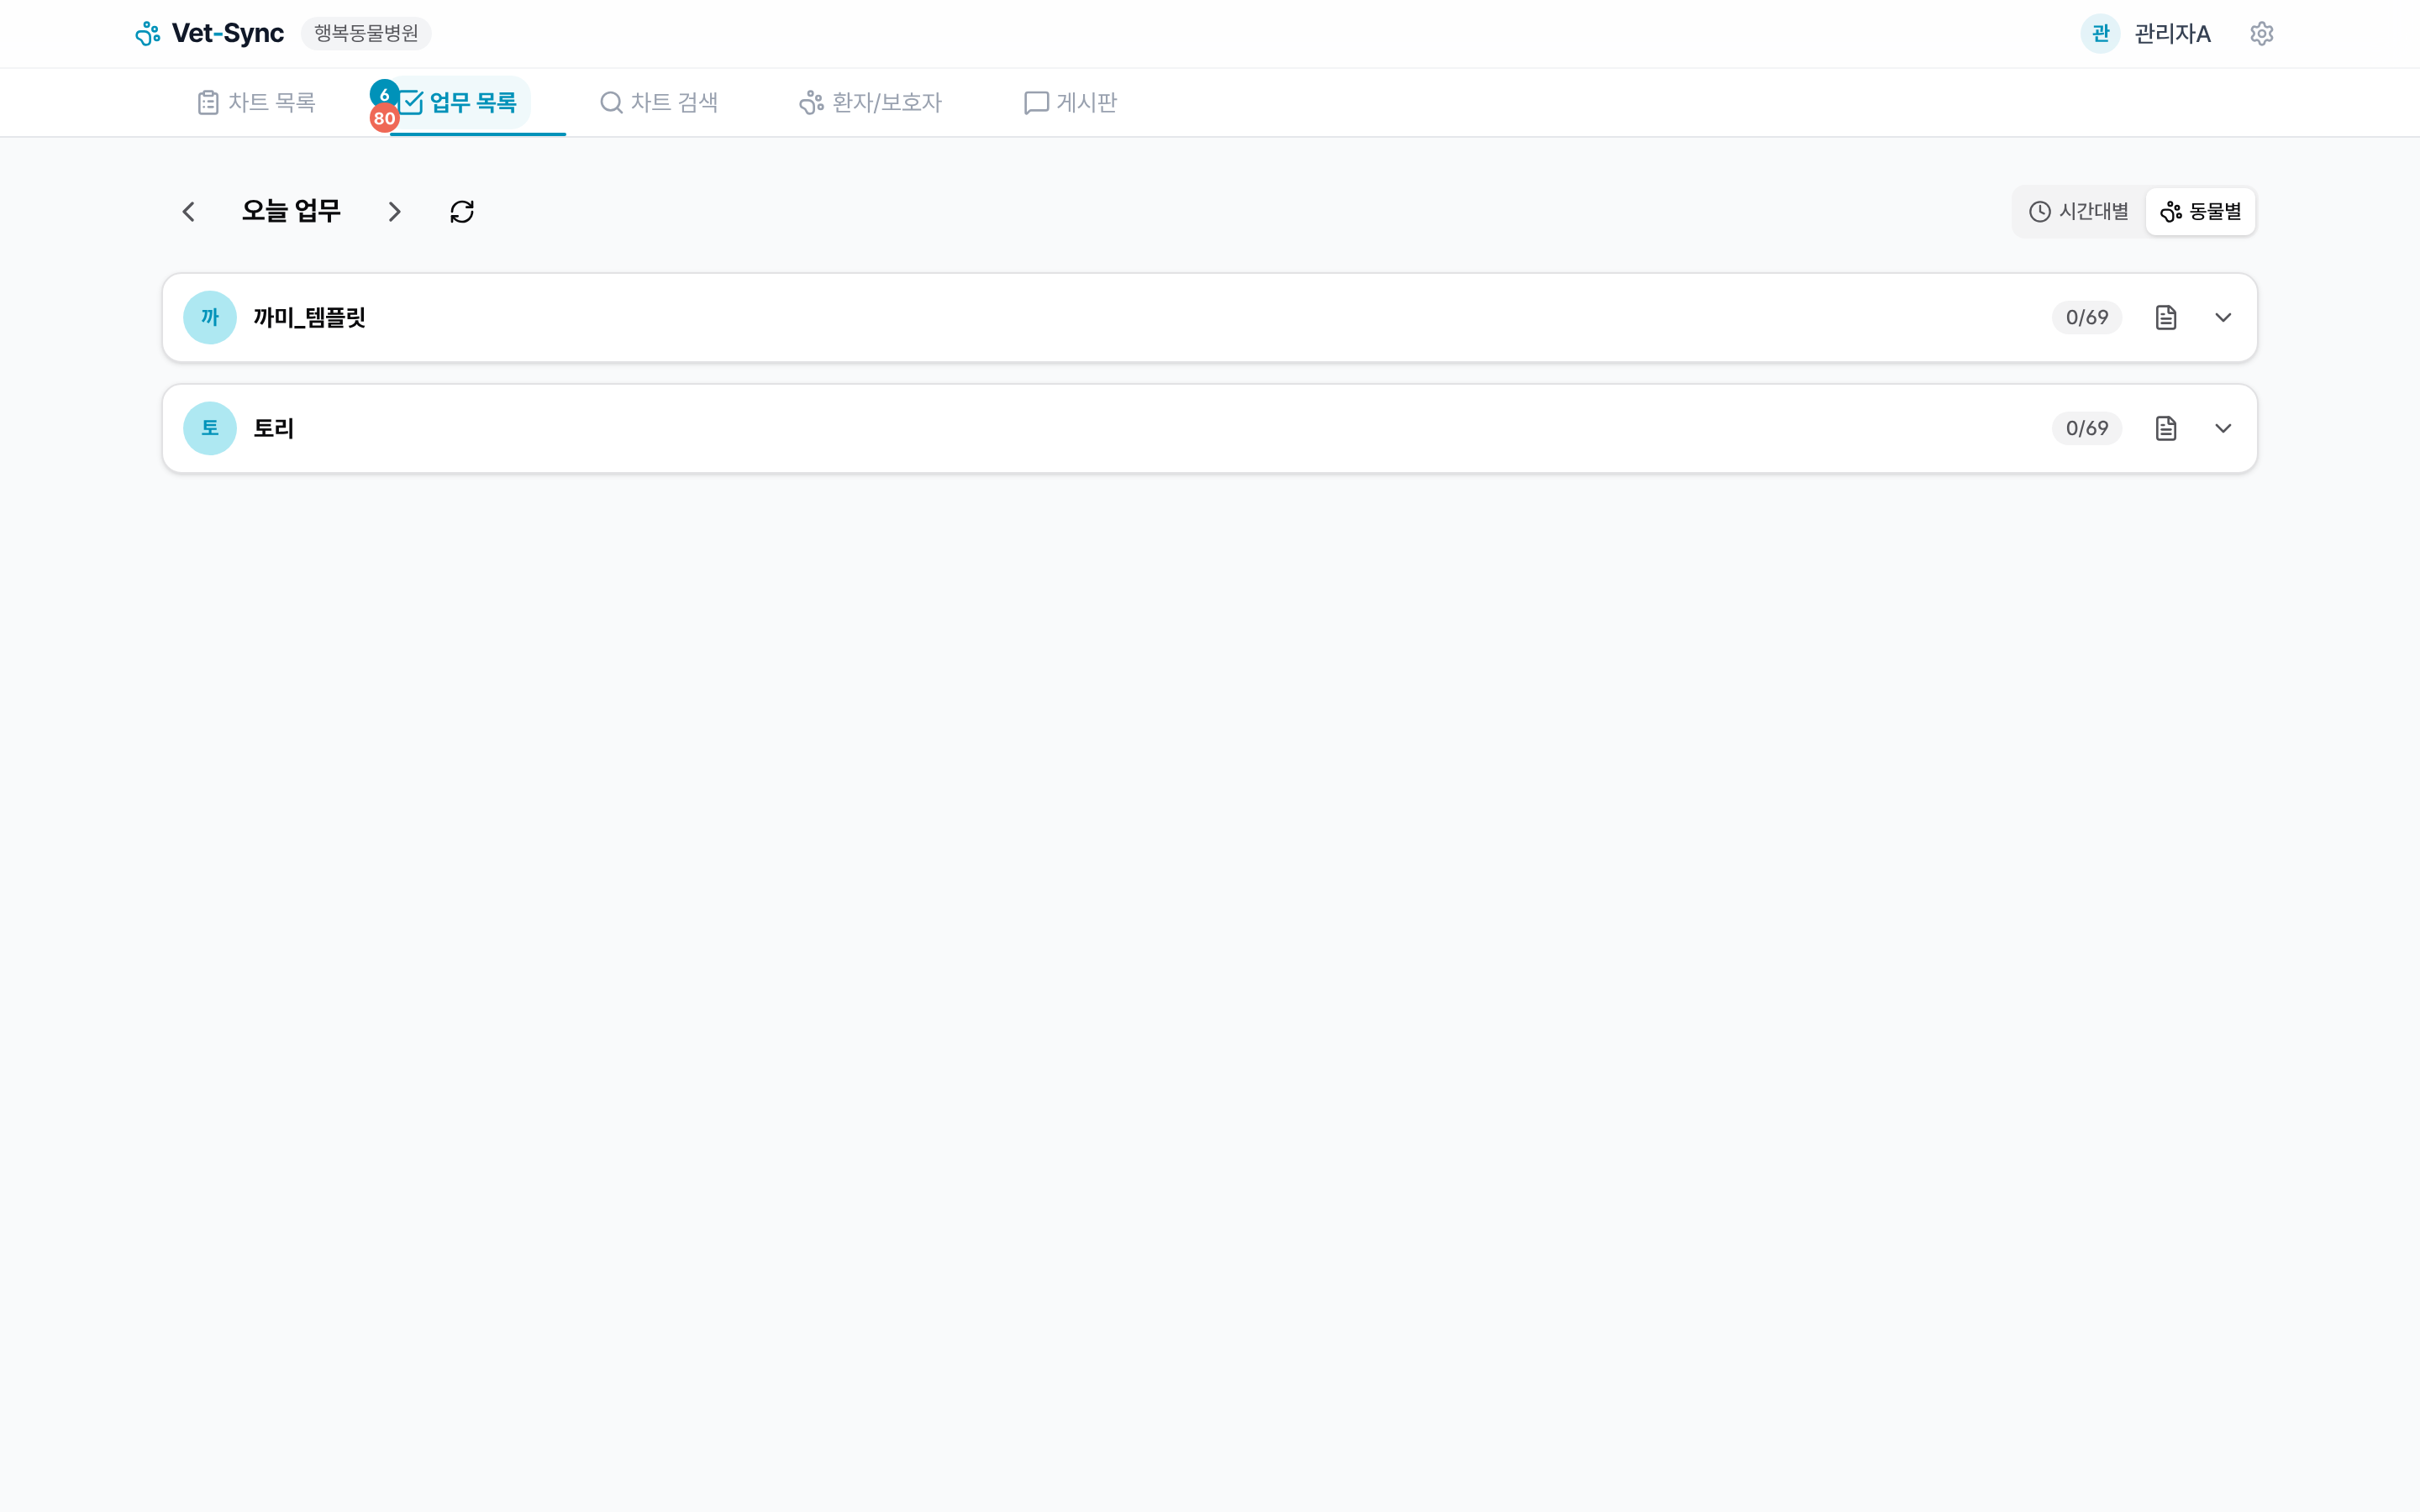
Task: Open the 차트 목록 tab
Action: (x=257, y=103)
